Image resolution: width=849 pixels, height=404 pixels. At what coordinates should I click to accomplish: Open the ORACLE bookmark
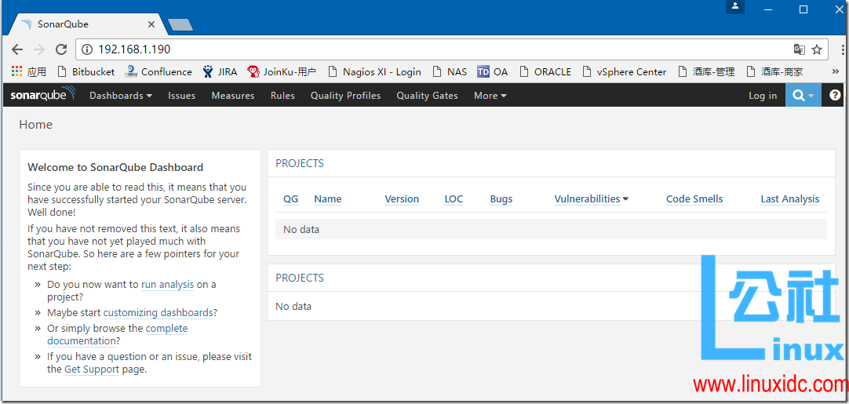click(545, 71)
